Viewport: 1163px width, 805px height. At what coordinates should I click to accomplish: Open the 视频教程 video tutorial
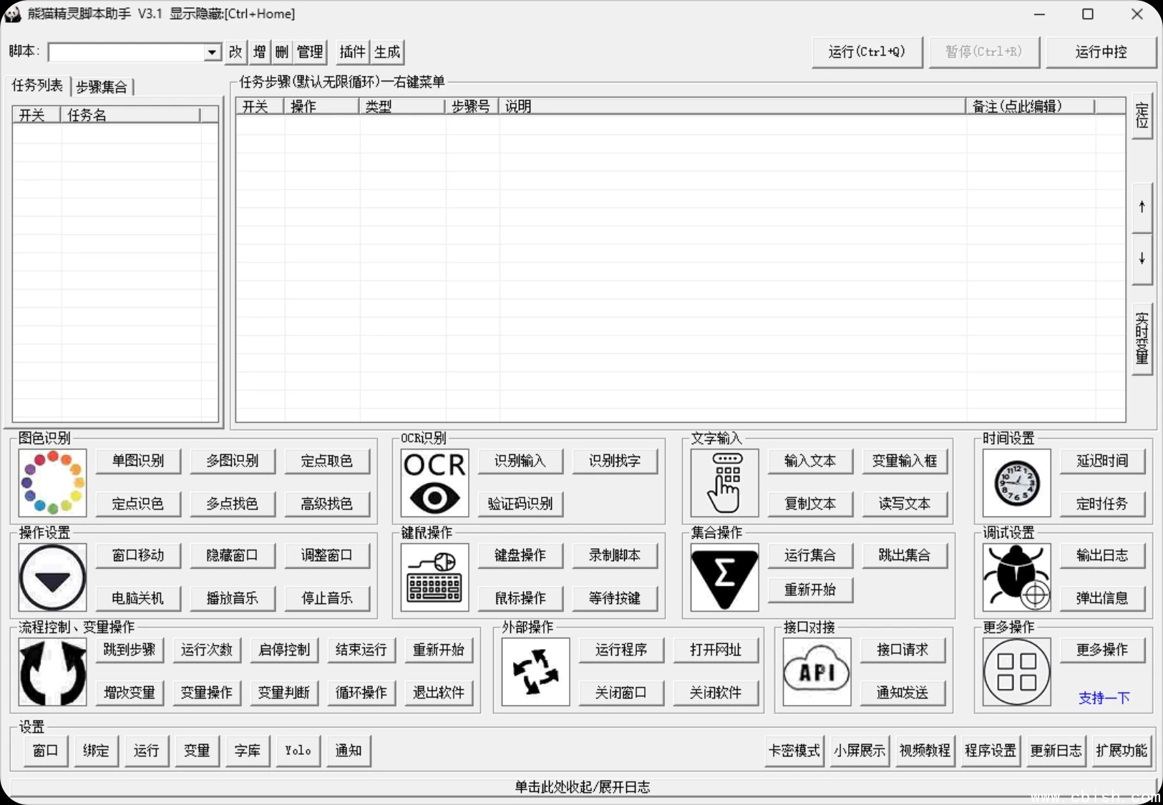click(924, 750)
